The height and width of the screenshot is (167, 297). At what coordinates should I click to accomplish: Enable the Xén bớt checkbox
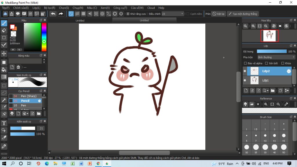(266, 63)
